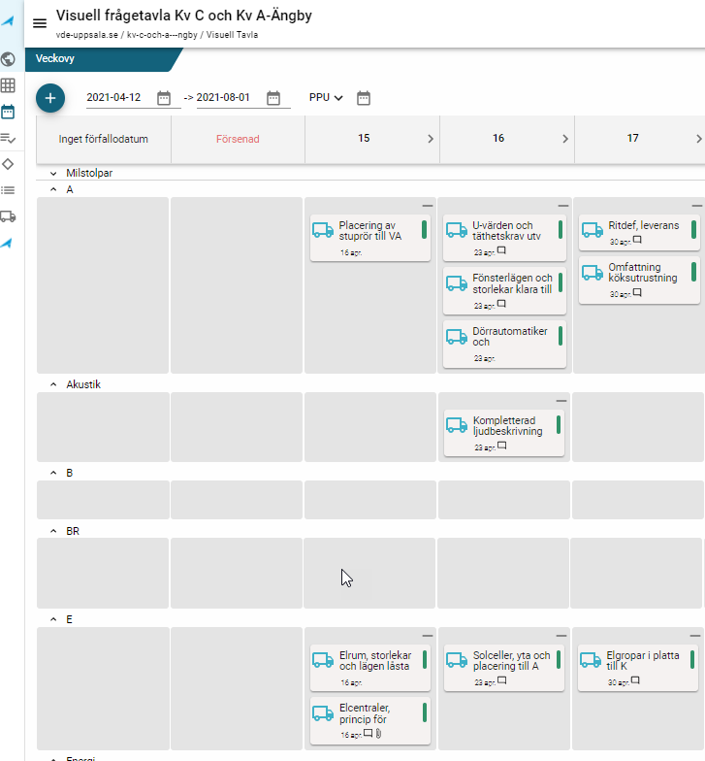Image resolution: width=705 pixels, height=761 pixels.
Task: Click the checklist icon in the sidebar
Action: pos(8,138)
